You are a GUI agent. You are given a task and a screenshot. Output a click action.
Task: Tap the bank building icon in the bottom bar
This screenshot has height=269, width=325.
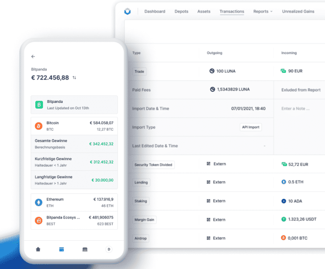click(85, 249)
